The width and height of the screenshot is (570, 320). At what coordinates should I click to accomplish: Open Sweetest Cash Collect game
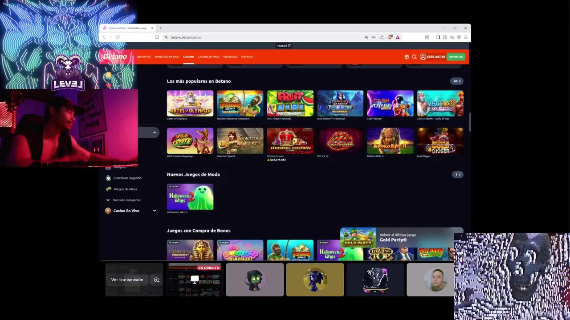pos(240,250)
